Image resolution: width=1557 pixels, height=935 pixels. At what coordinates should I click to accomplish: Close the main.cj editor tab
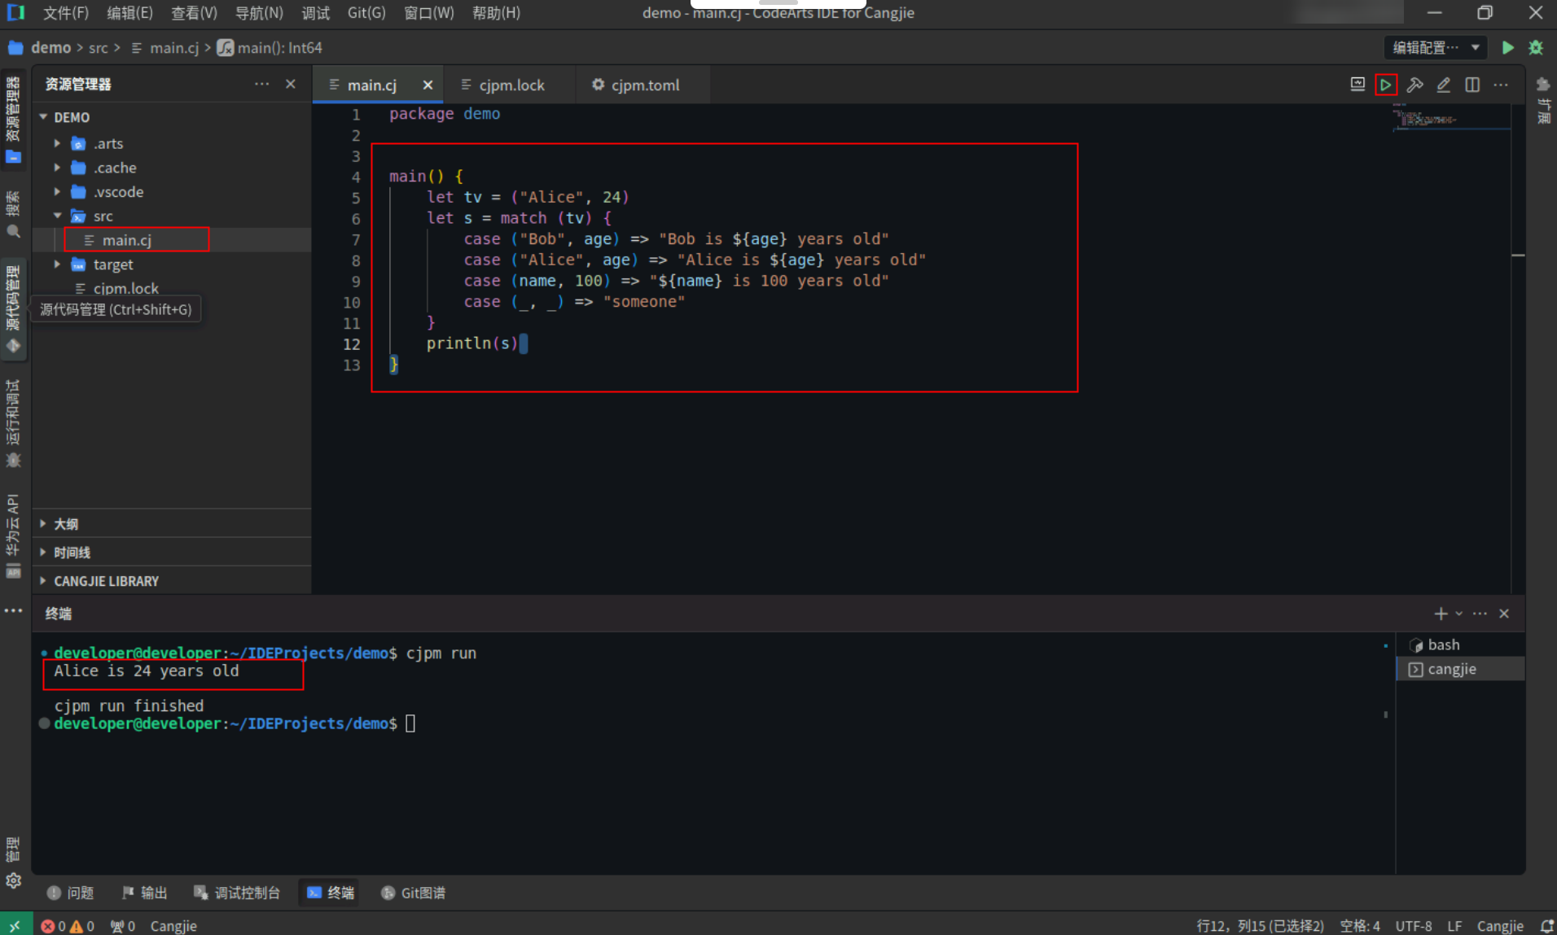coord(428,85)
